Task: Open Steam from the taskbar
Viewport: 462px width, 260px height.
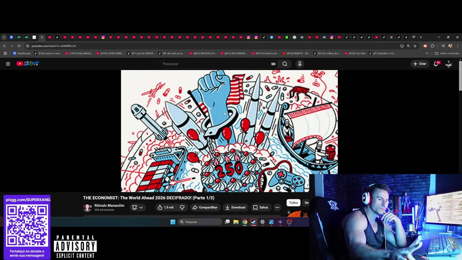Action: coord(253,222)
